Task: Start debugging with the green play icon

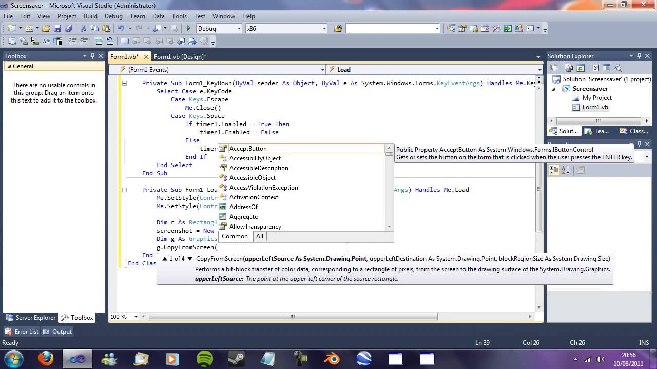Action: [x=188, y=28]
